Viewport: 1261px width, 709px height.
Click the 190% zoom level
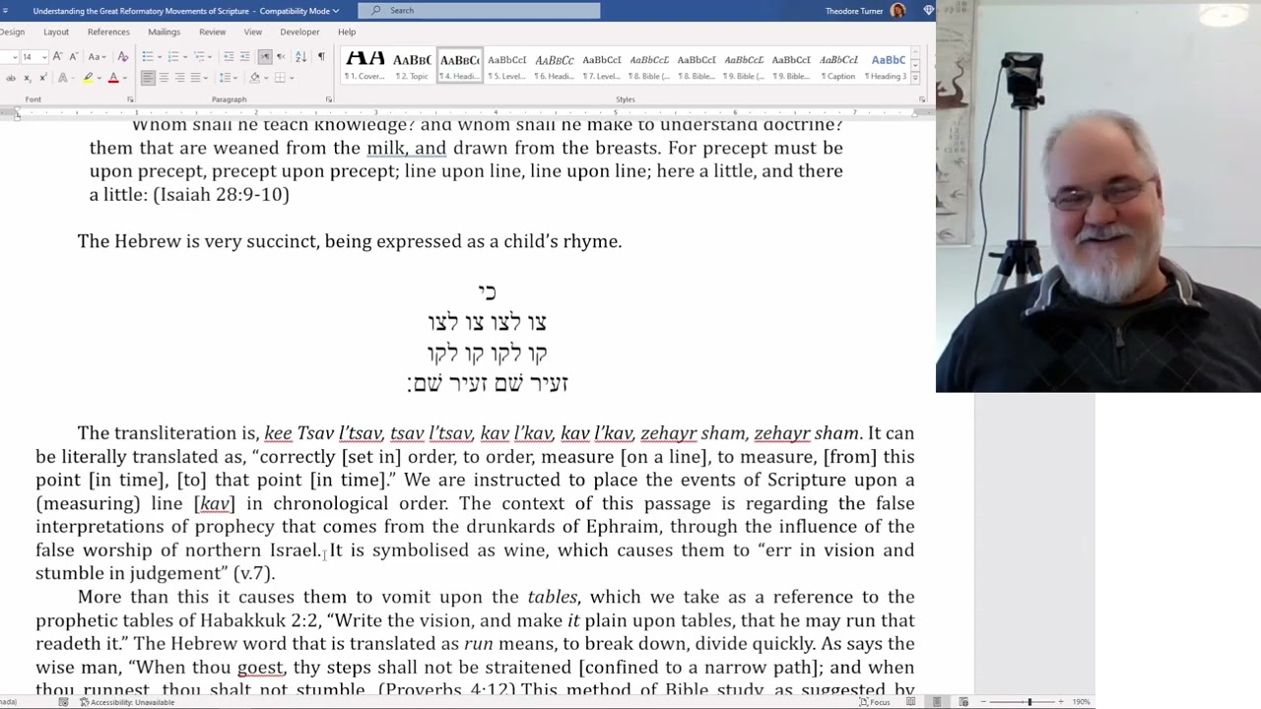1081,702
